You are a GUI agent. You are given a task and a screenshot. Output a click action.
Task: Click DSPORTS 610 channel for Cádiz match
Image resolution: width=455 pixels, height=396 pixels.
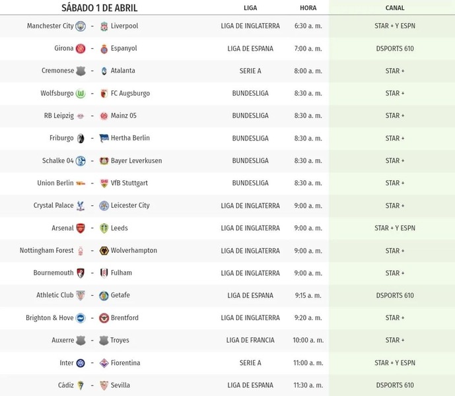pyautogui.click(x=395, y=385)
